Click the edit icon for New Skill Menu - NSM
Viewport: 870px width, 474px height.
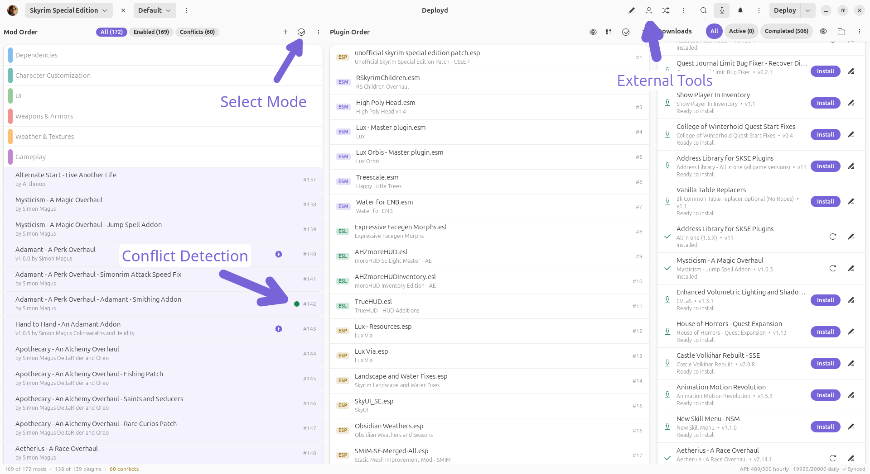(x=851, y=427)
